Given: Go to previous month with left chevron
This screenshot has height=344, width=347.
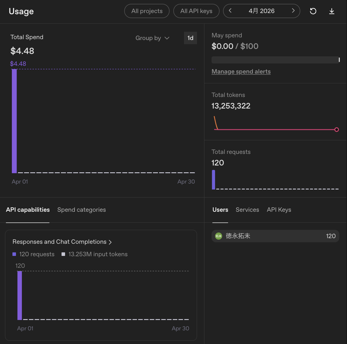Looking at the screenshot, I should coord(230,11).
